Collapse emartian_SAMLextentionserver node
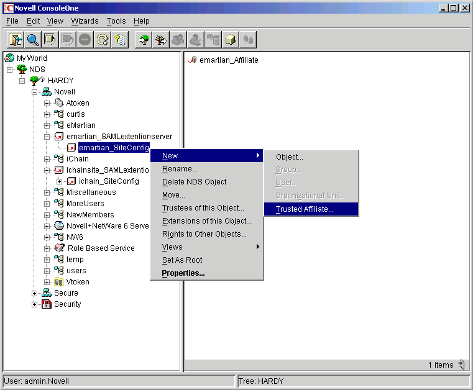 point(47,137)
